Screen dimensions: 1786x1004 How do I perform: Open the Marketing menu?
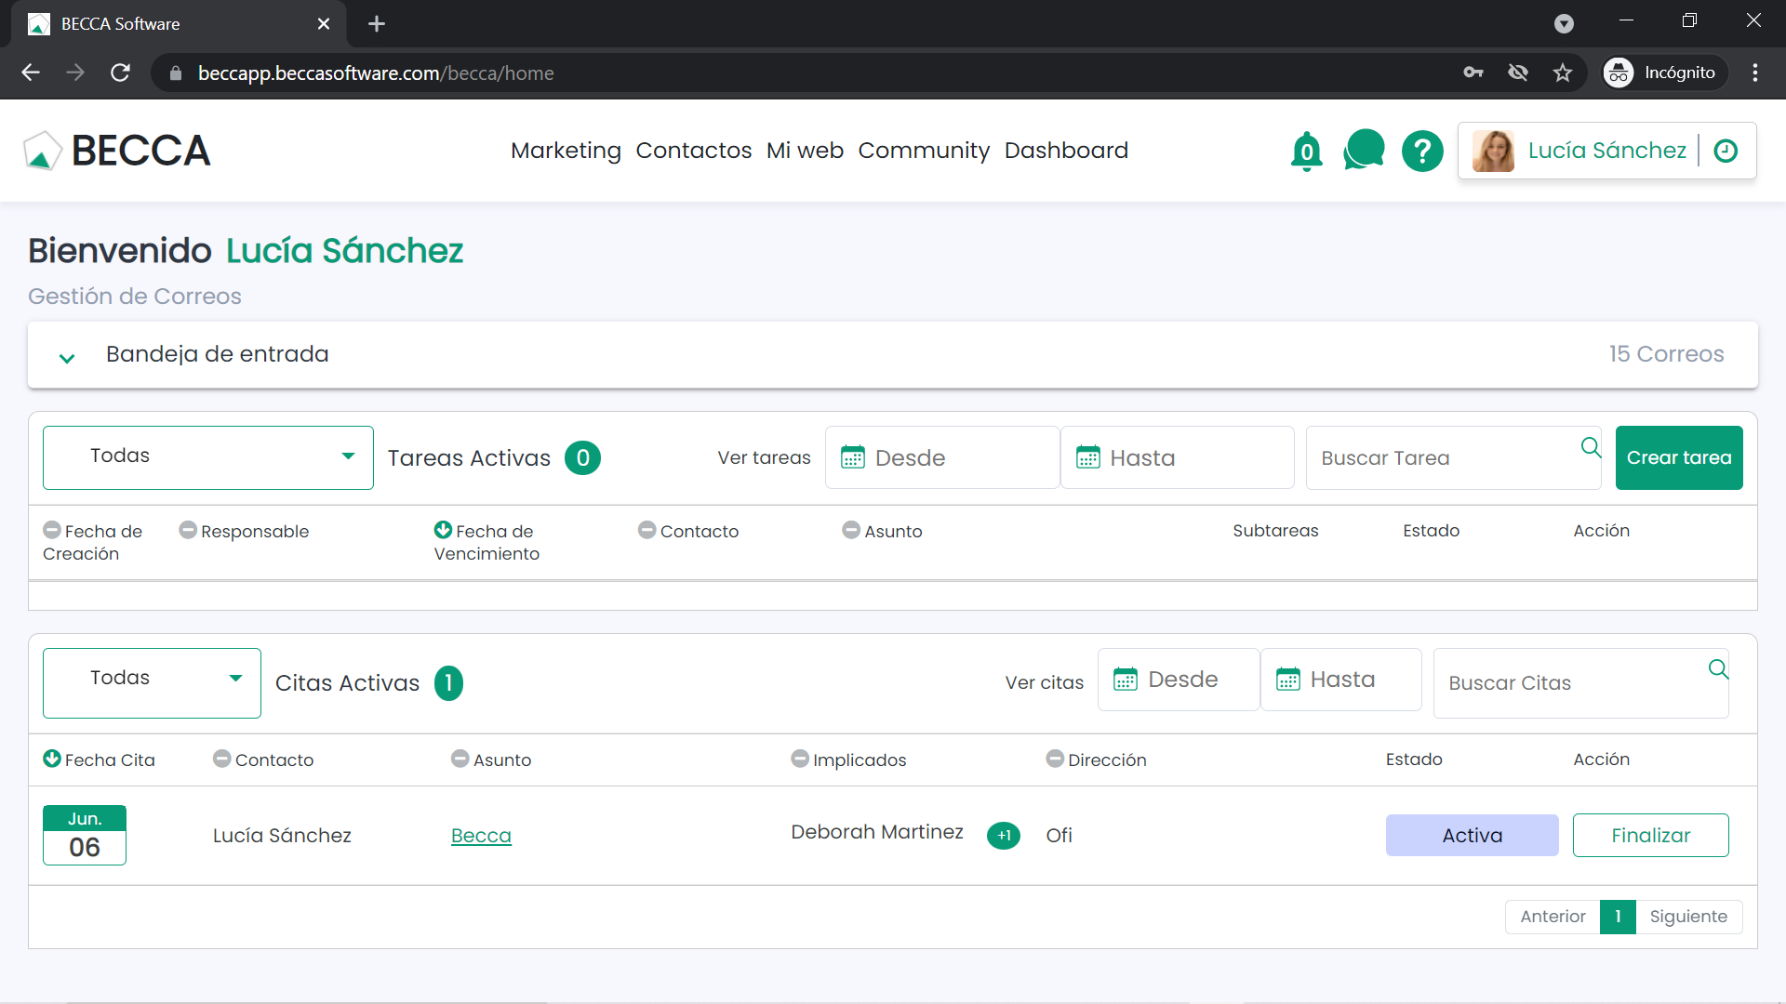566,151
